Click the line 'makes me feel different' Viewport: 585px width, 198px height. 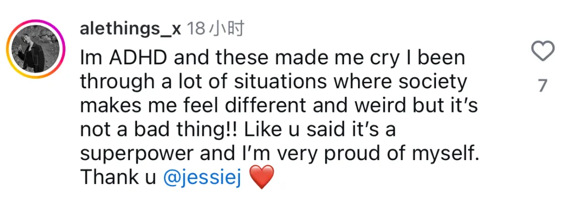point(279,107)
